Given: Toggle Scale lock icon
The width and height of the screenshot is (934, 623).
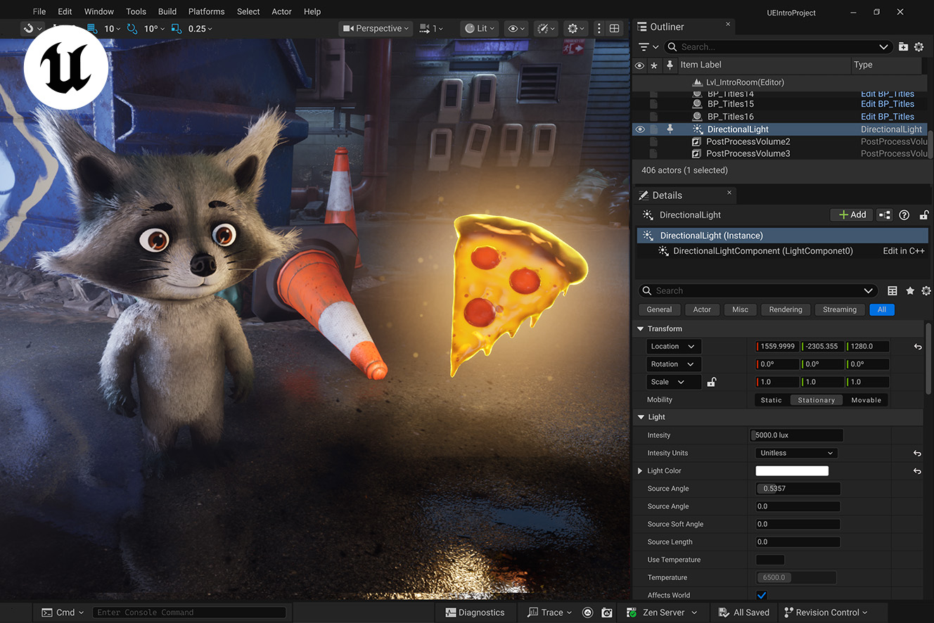Looking at the screenshot, I should [x=712, y=382].
